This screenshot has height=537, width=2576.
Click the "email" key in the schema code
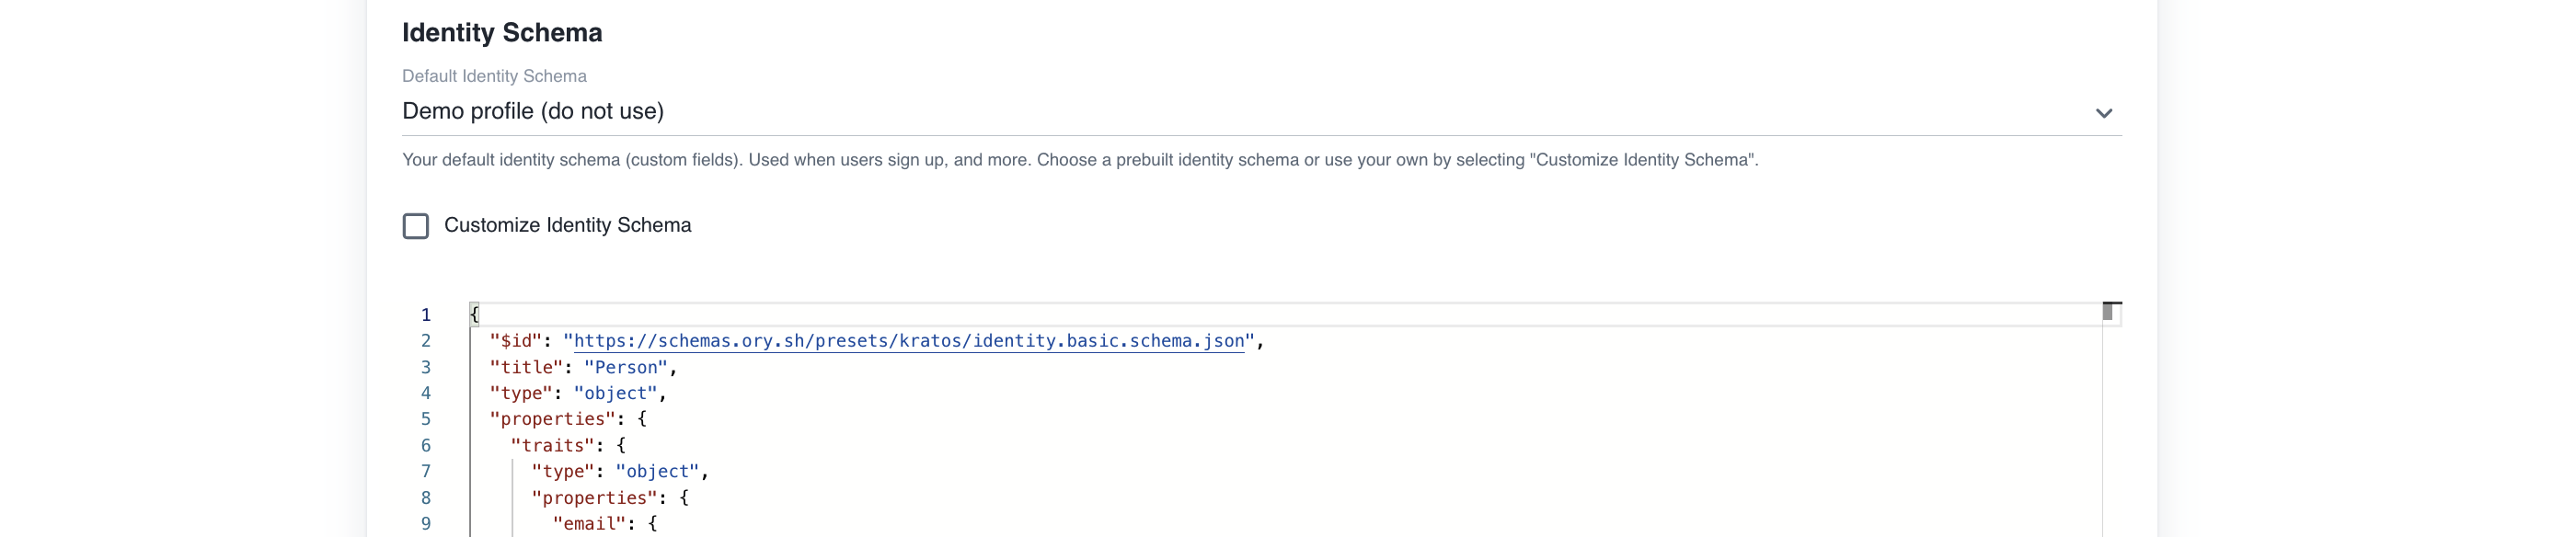(x=589, y=524)
